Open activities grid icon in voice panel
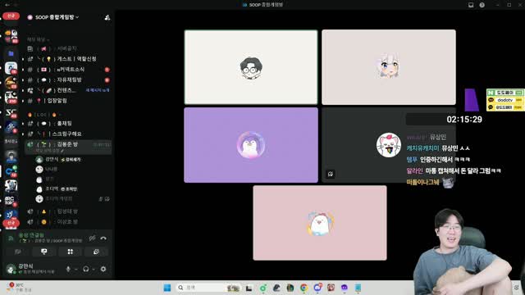This screenshot has width=525, height=295. coord(71,252)
